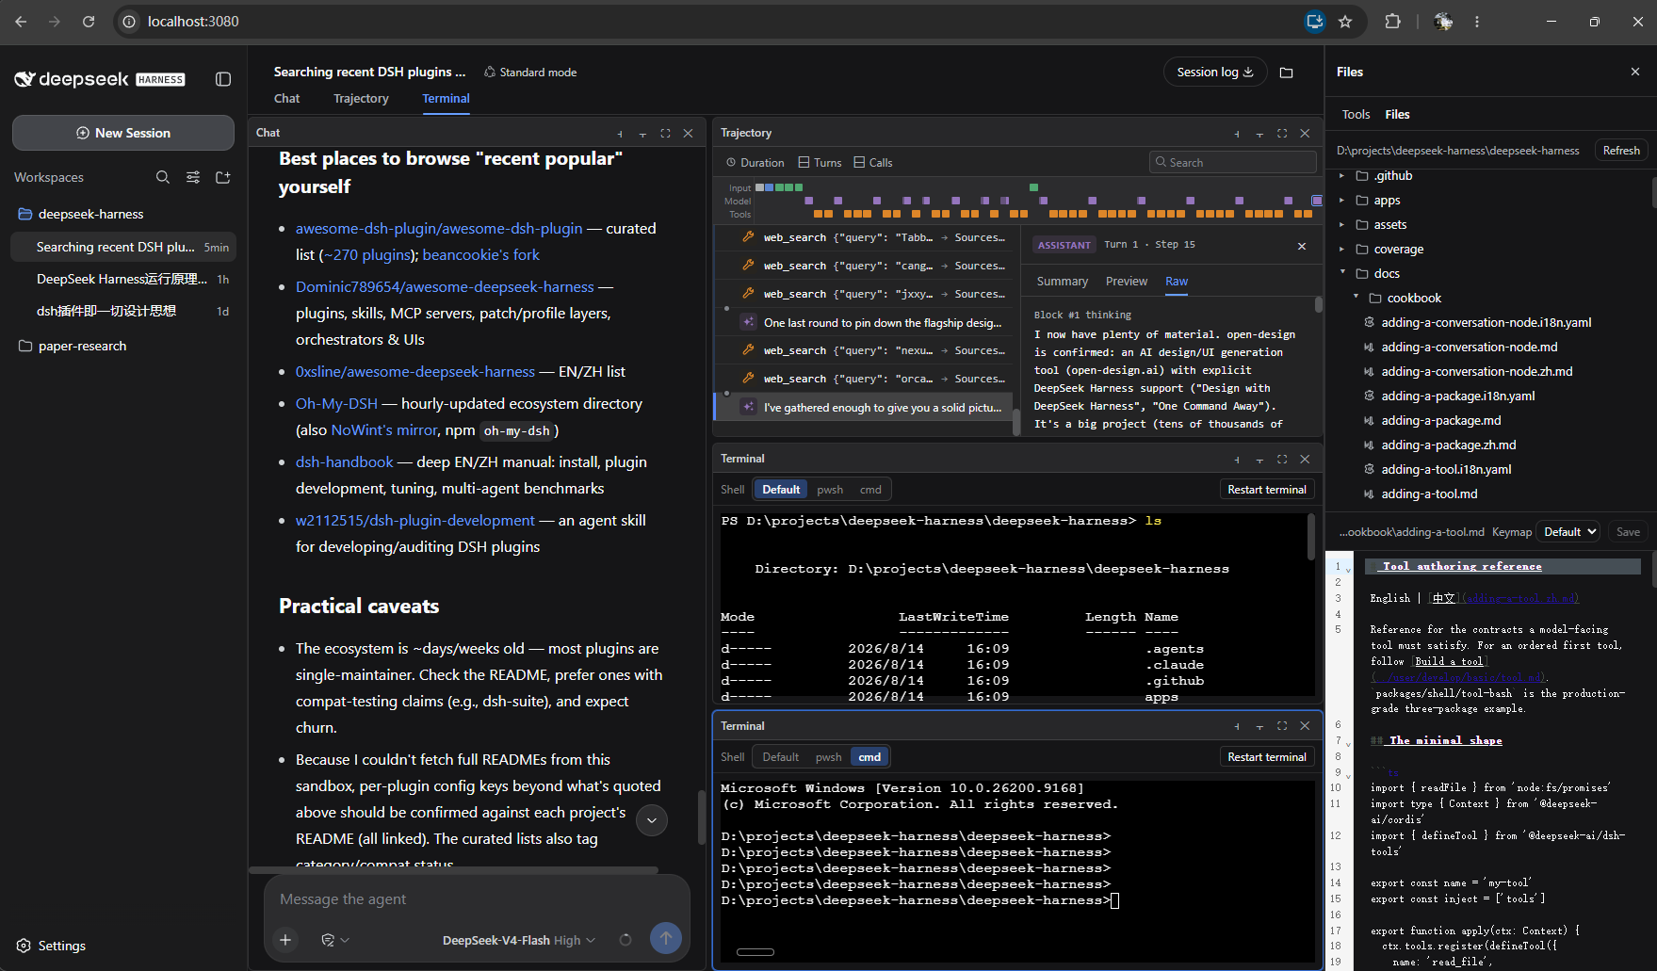Start a New Session

pos(123,133)
